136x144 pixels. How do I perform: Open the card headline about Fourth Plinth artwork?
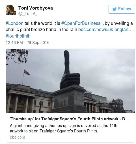[x=69, y=119]
